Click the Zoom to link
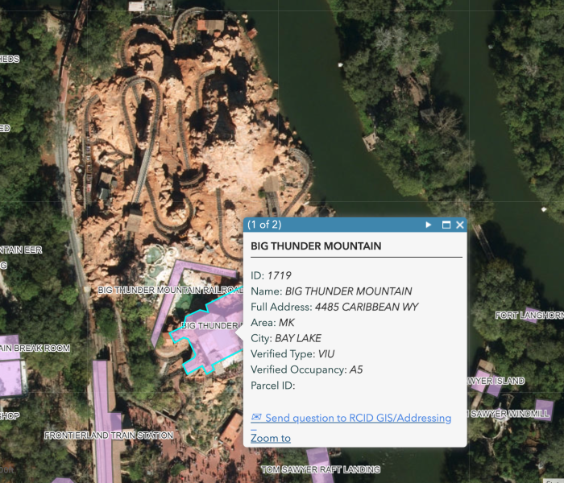This screenshot has height=483, width=564. 271,438
